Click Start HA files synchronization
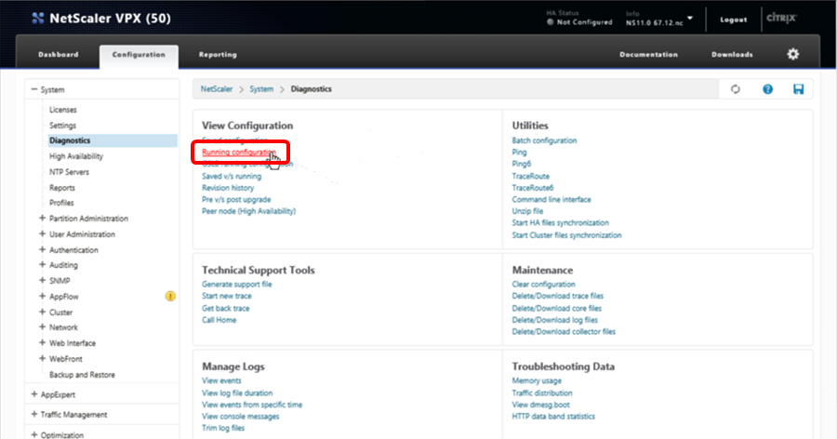The width and height of the screenshot is (837, 439). point(561,223)
